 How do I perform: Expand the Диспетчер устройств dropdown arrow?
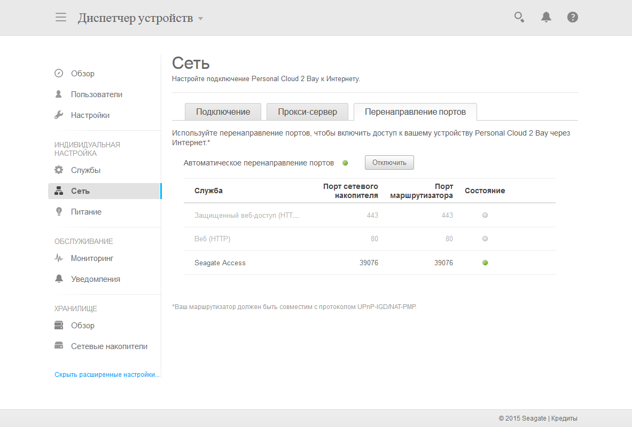coord(200,19)
